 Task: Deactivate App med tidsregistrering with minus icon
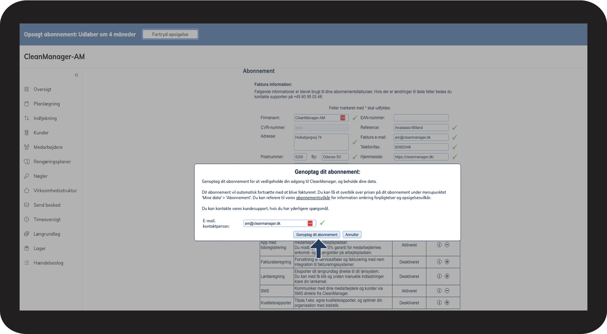point(447,245)
